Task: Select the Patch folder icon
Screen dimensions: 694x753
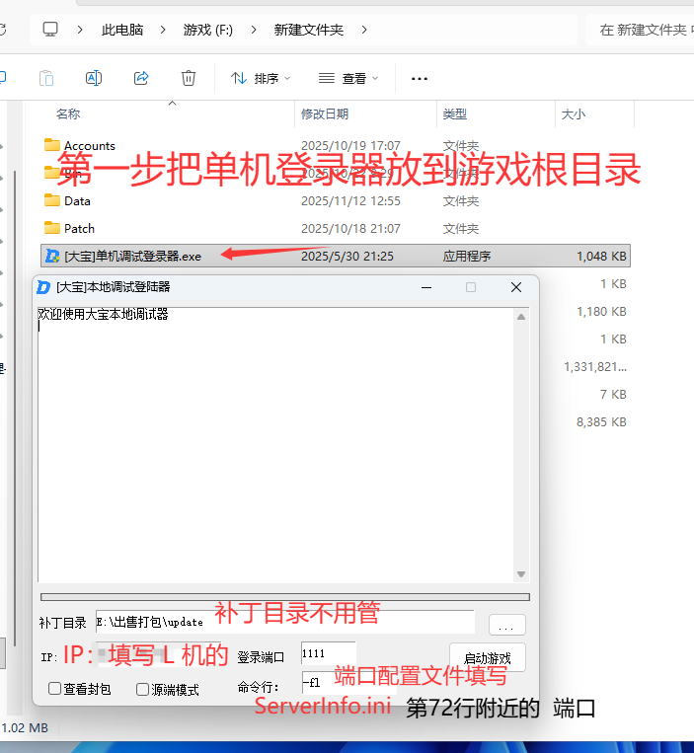Action: pyautogui.click(x=53, y=228)
